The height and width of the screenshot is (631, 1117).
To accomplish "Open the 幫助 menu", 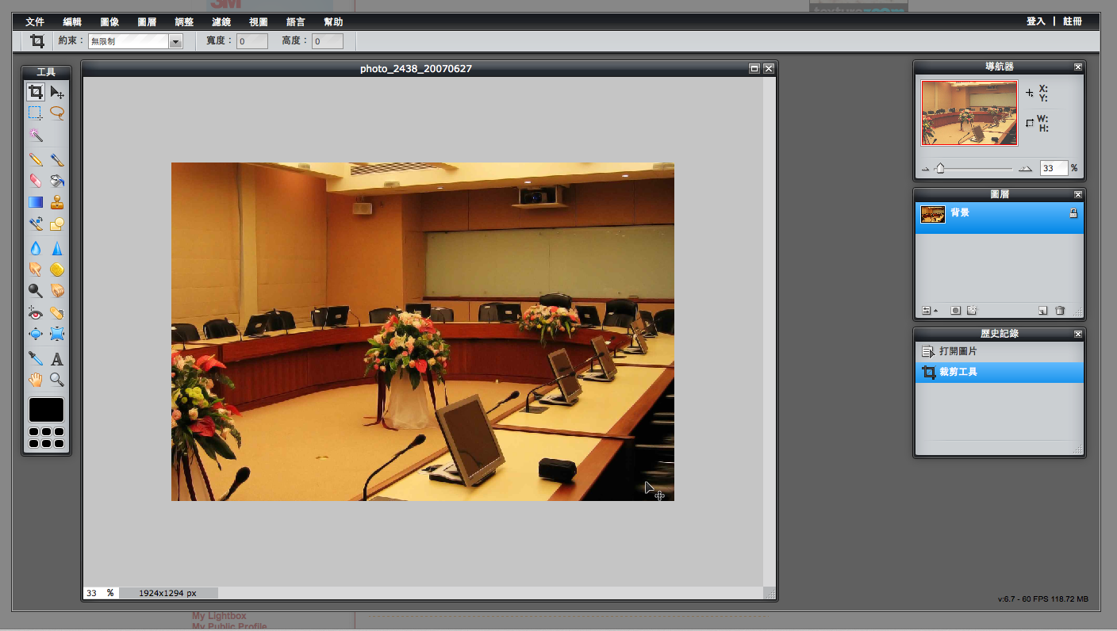I will coord(333,22).
